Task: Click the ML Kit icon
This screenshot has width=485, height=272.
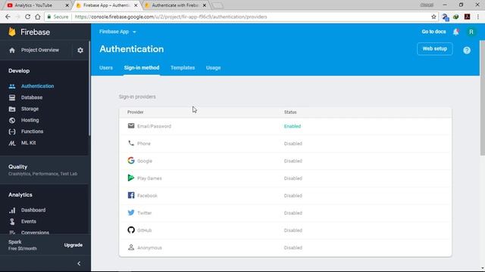Action: [x=12, y=143]
